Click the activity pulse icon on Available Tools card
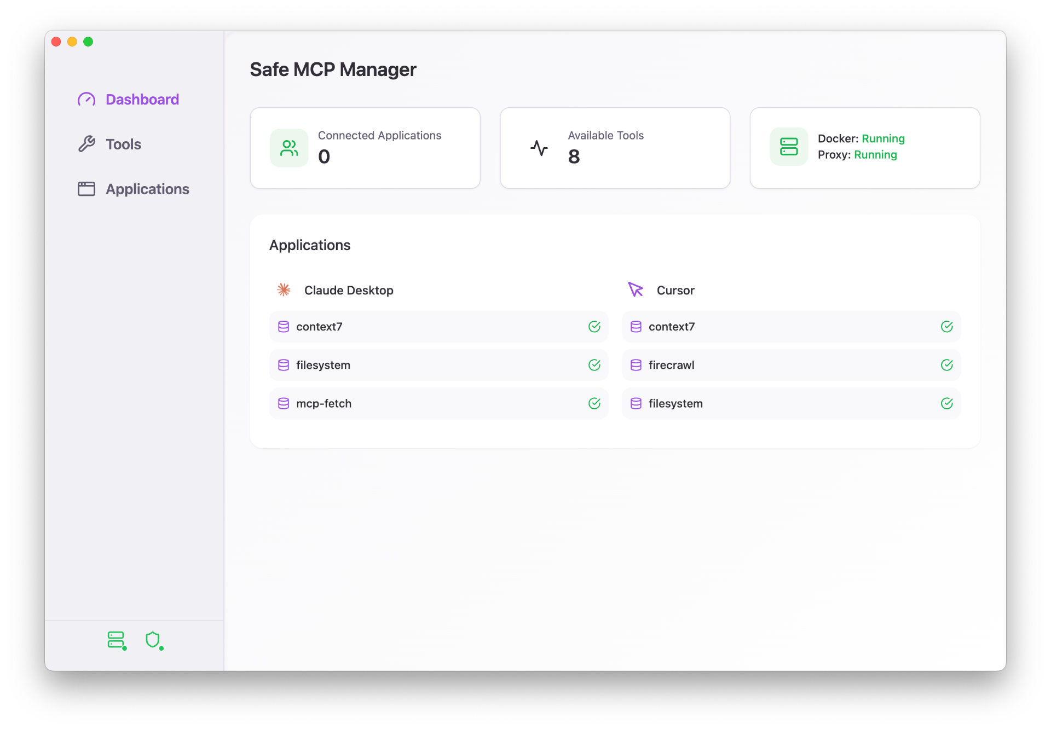This screenshot has height=730, width=1051. click(539, 148)
